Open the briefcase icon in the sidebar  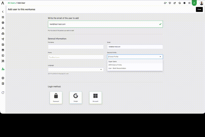3,34
